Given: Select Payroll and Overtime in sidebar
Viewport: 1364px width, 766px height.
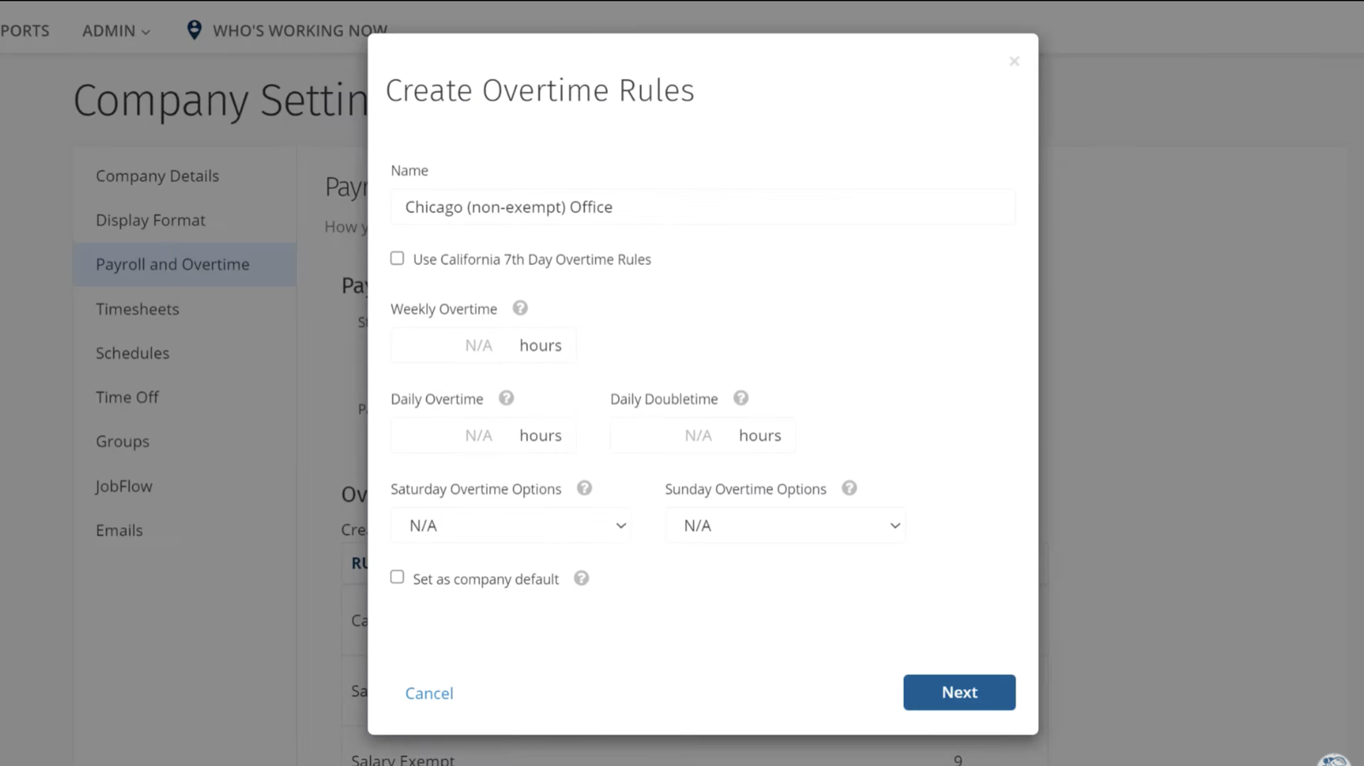Looking at the screenshot, I should (185, 264).
